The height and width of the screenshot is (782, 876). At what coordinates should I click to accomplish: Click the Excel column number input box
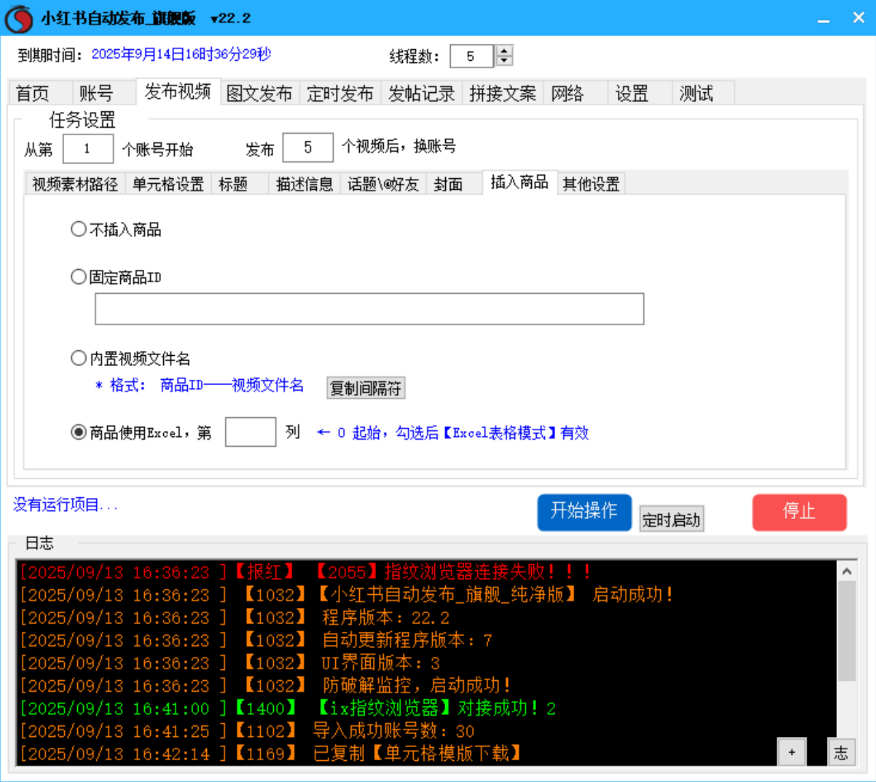(x=250, y=432)
